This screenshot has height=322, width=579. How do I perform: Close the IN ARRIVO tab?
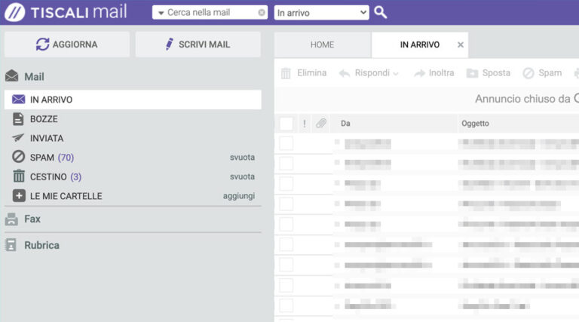[461, 44]
